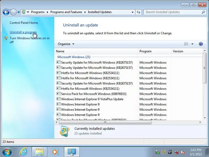Collapse the Microsoft Windows (23) group

click(x=74, y=57)
